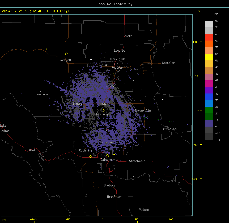229x223 pixels.
Task: Click the Didsbury town label
Action: 102,114
